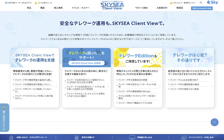Open the サポート体制 menu item
This screenshot has width=224, height=140.
tap(141, 7)
